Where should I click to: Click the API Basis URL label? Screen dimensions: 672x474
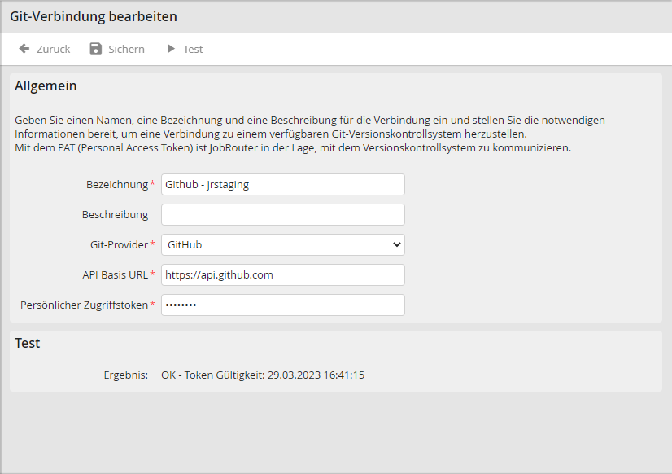[115, 274]
